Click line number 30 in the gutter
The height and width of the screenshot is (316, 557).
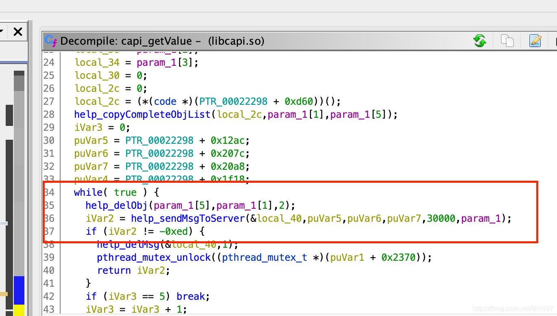(x=49, y=141)
